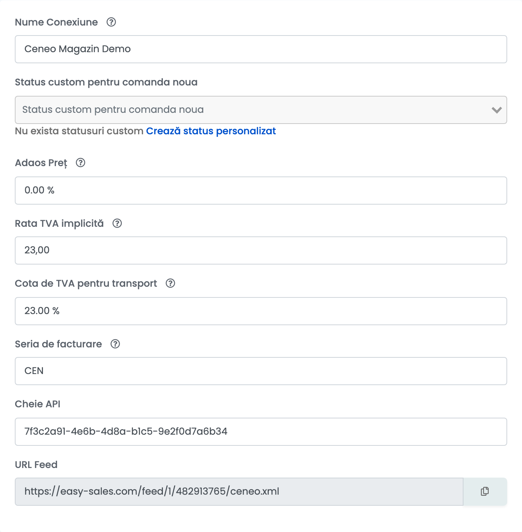Edit the Rata TVA implicită field with 23,00
This screenshot has width=522, height=532.
coord(261,250)
